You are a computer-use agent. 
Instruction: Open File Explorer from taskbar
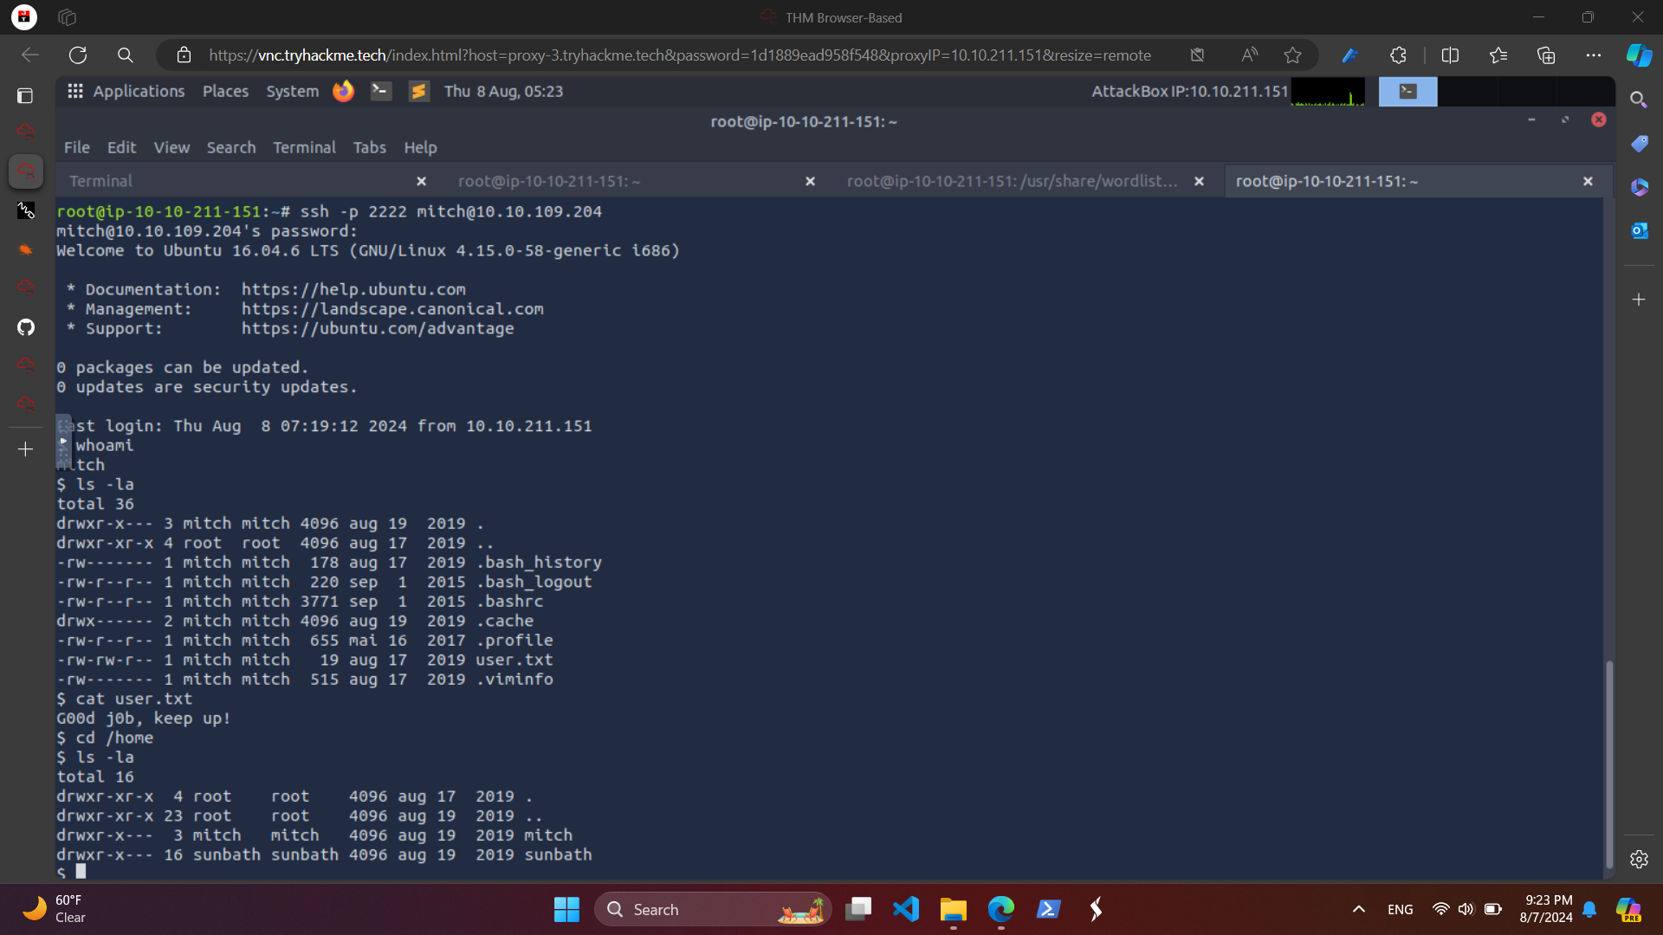[953, 909]
